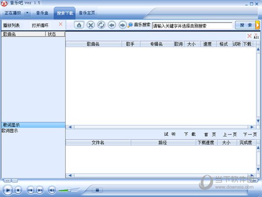
Task: Click the download list scrollbar down arrow
Action: coord(258,170)
